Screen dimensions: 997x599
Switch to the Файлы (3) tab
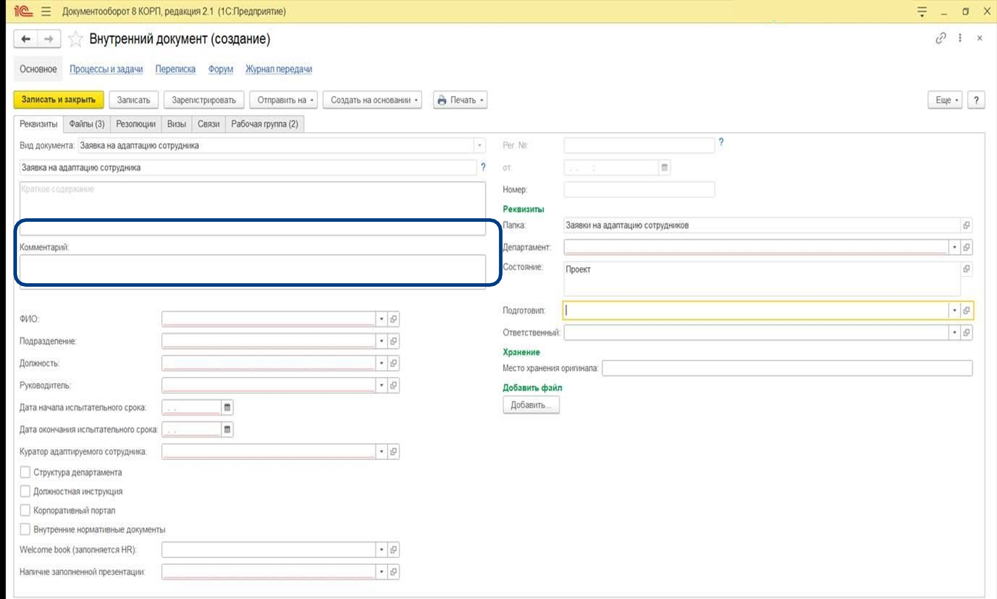(87, 124)
